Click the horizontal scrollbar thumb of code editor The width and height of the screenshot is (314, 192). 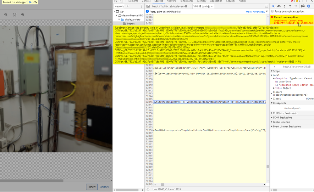coord(163,184)
